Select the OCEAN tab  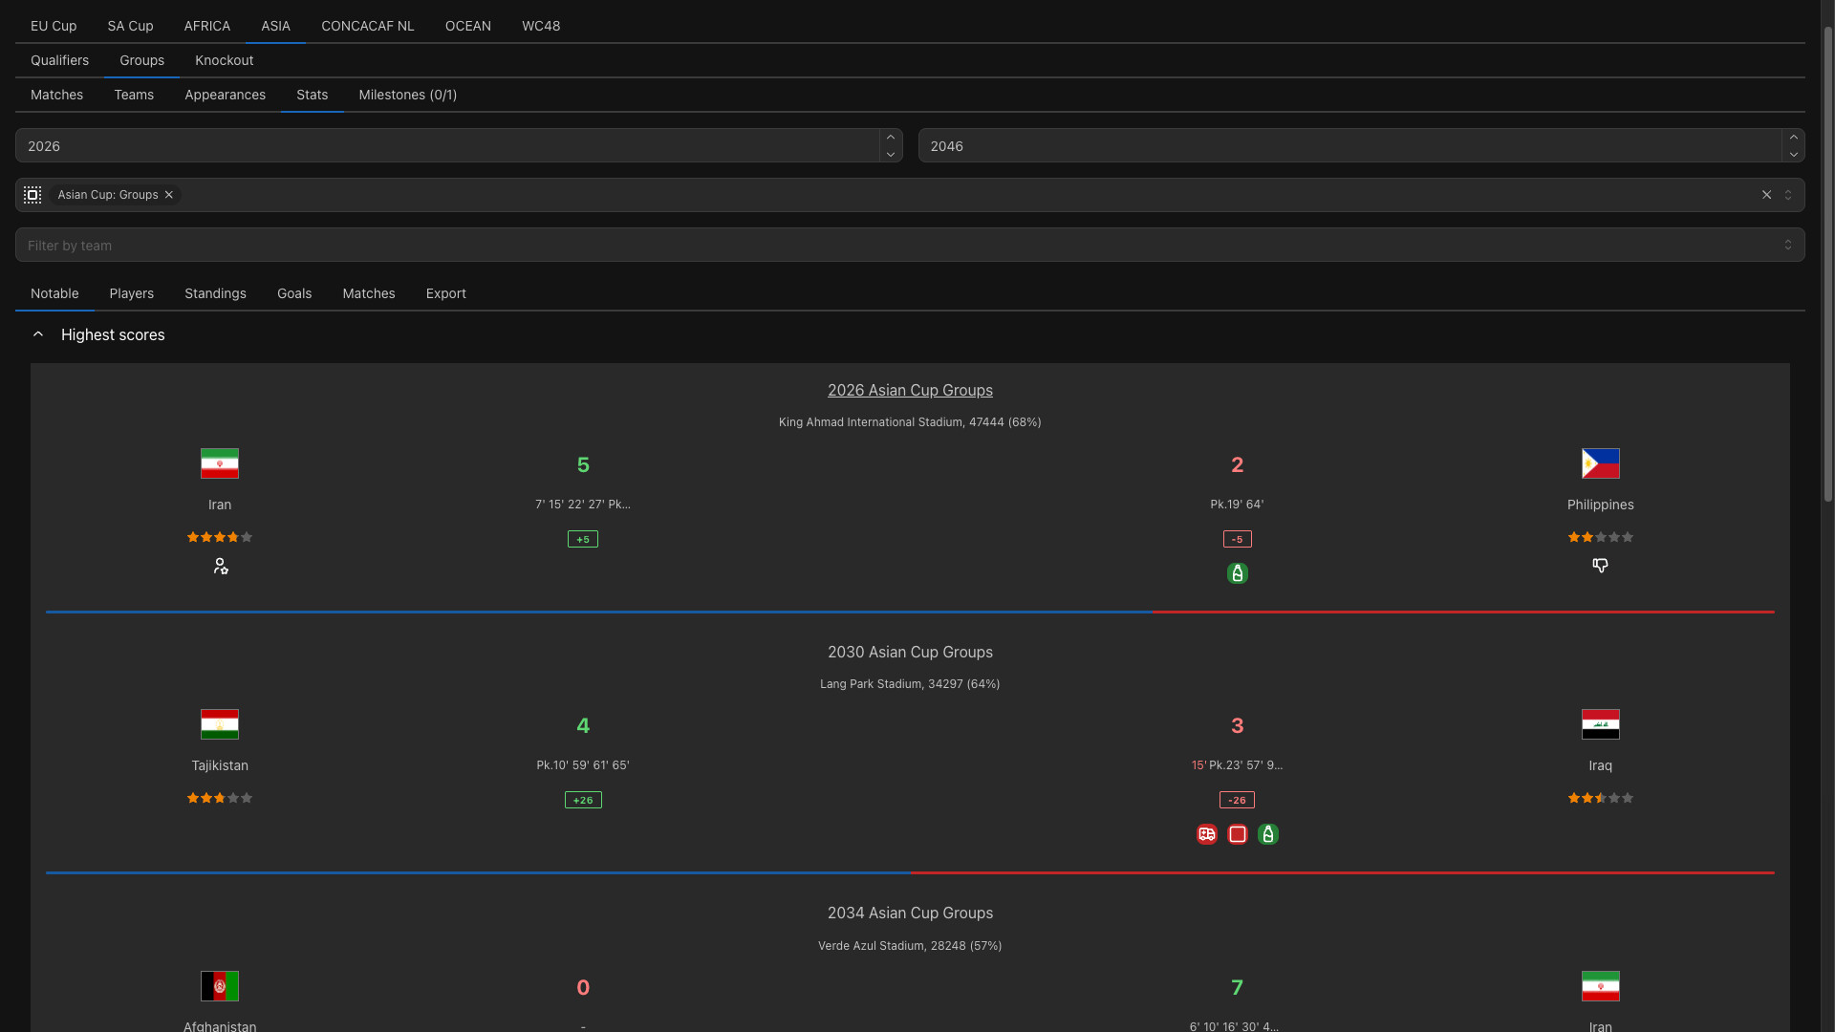(x=468, y=26)
